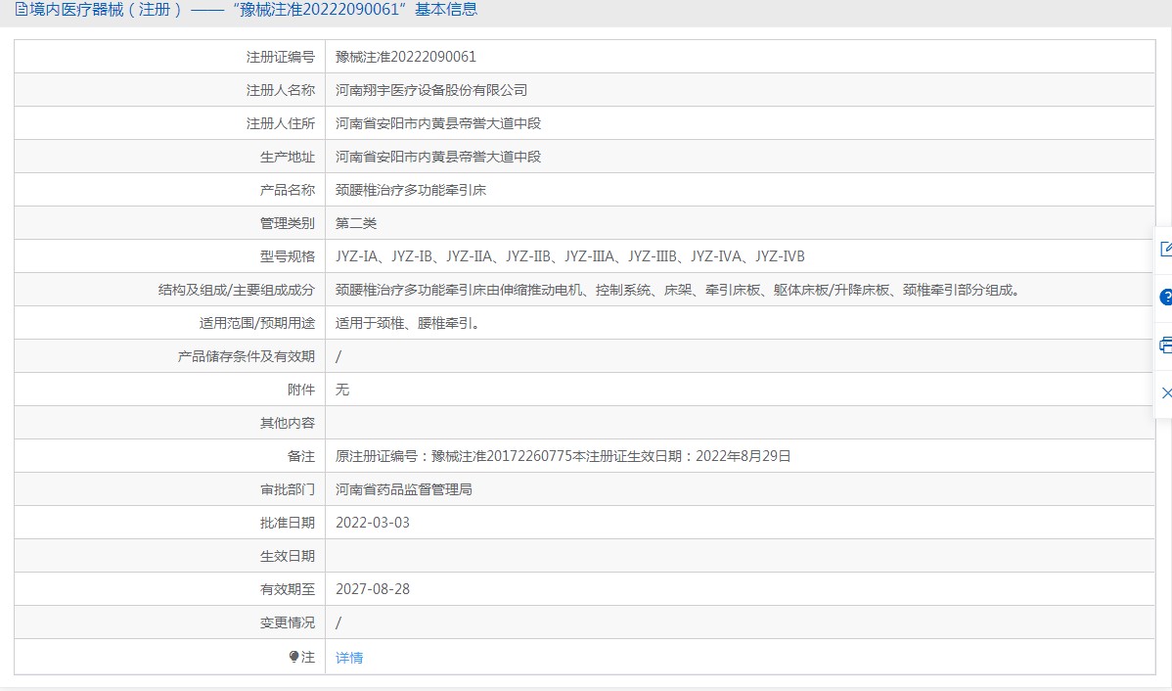
Task: Click the 生效日期 label
Action: (287, 556)
